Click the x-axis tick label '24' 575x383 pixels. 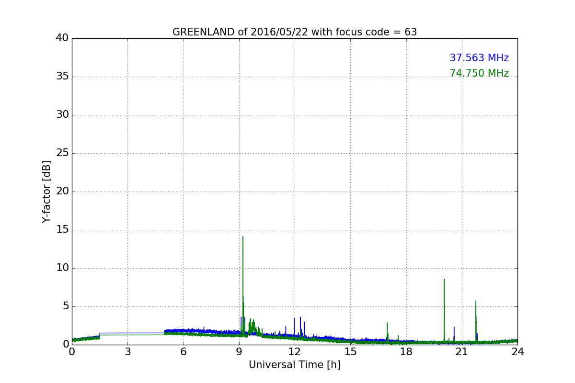click(x=517, y=352)
